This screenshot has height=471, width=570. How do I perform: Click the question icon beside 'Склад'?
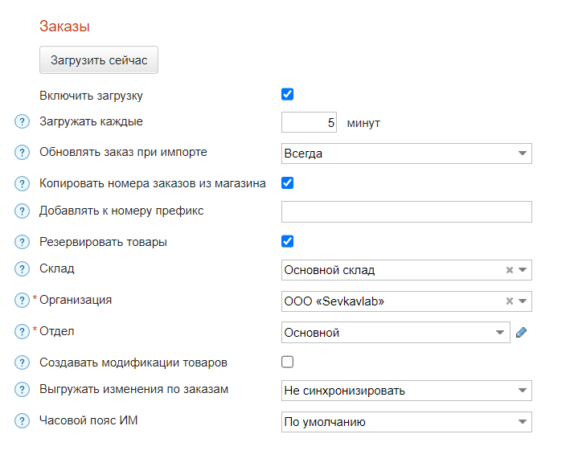[x=22, y=270]
